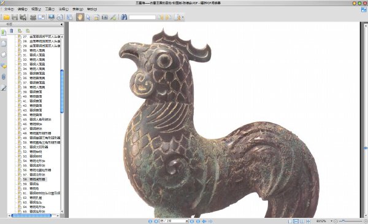The image size is (368, 224).
Task: Click the document scroll up arrow
Action: [x=366, y=25]
